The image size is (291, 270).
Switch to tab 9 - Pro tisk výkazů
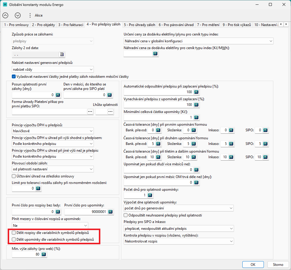pos(237,25)
